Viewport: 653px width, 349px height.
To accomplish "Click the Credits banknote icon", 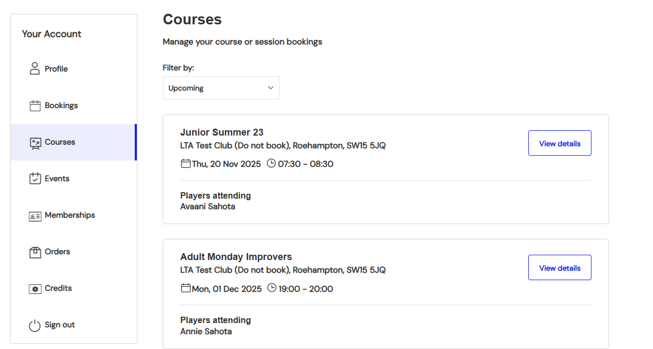I will tap(35, 289).
